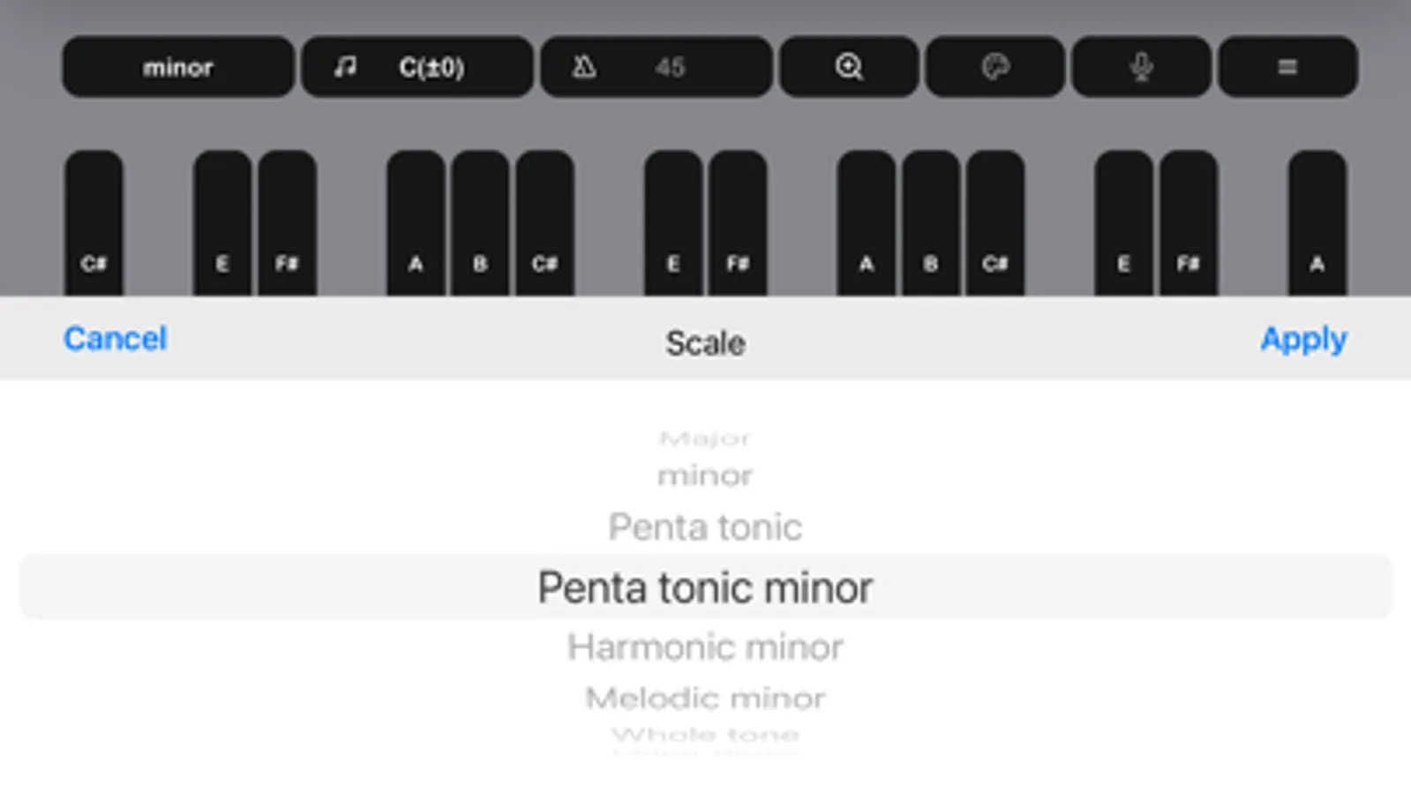This screenshot has width=1411, height=794.
Task: Click the music note key button C(±0)
Action: [x=417, y=67]
